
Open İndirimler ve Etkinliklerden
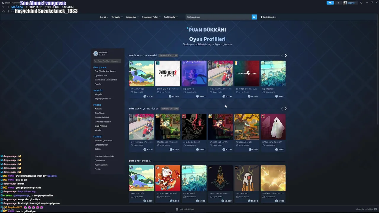106,80
